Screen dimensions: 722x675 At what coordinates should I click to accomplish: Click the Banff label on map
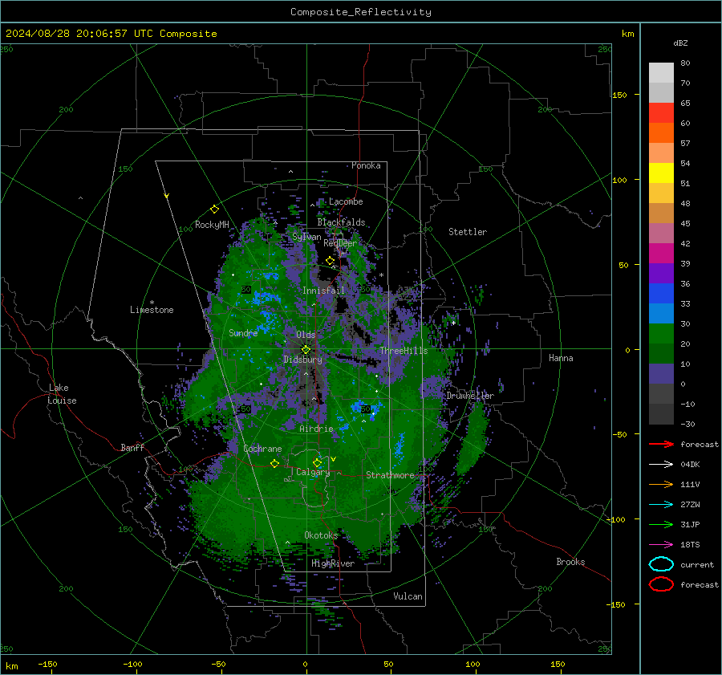coord(132,447)
